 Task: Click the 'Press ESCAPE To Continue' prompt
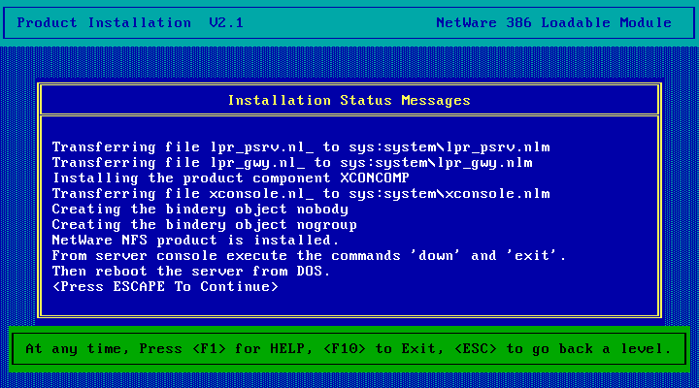pyautogui.click(x=165, y=286)
